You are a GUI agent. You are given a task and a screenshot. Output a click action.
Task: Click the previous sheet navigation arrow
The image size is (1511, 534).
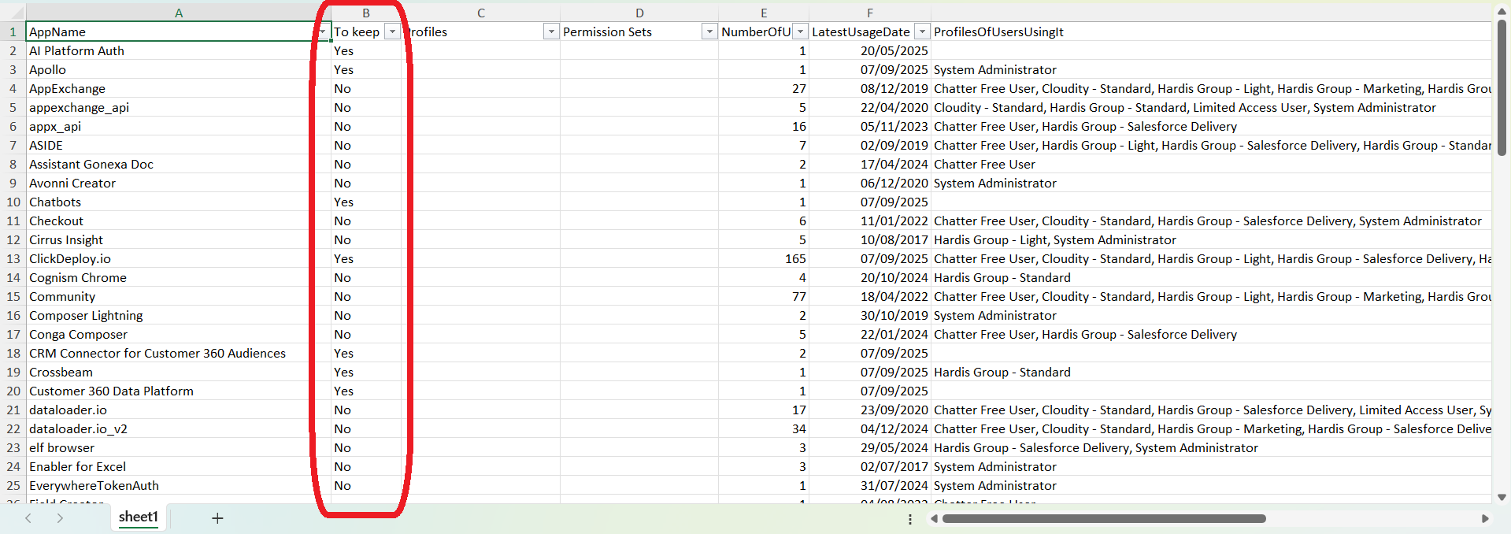(28, 518)
